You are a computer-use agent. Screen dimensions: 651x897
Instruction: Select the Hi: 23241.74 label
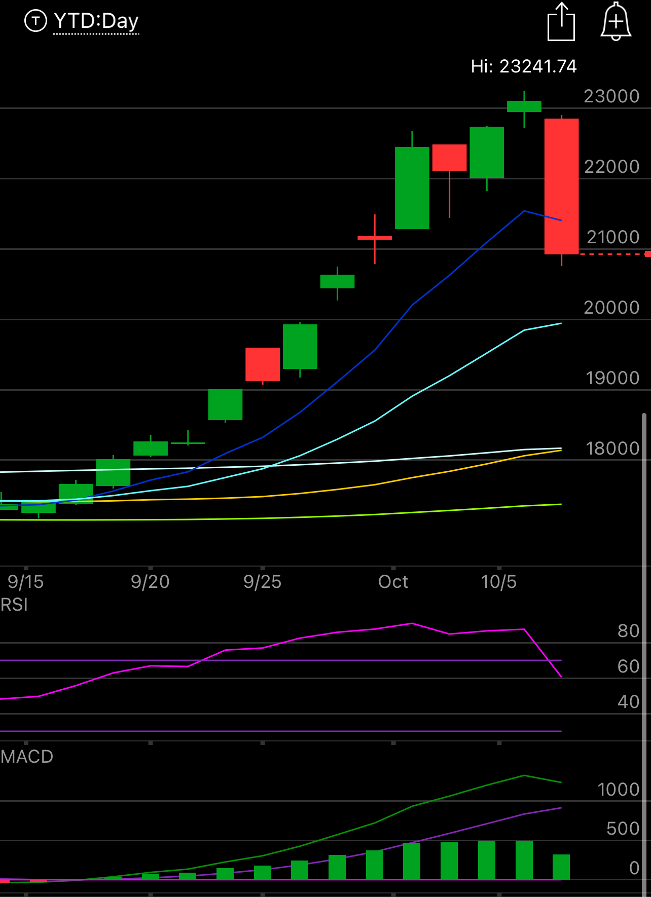pos(524,66)
